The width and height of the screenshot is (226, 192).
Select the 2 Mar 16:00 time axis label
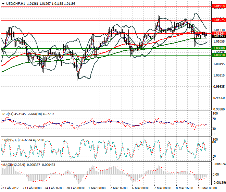119,188
